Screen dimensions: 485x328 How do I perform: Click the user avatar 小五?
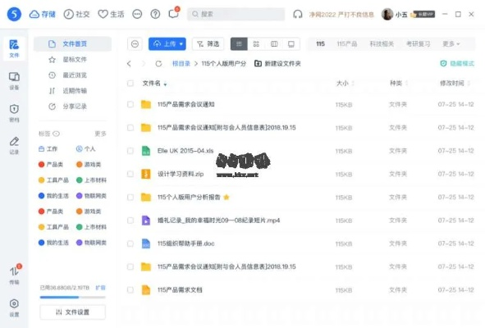[387, 14]
